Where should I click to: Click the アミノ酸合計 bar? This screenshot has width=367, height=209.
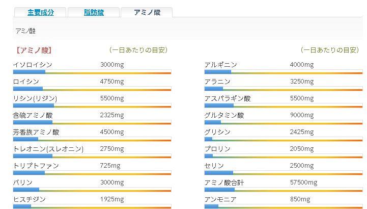point(284,190)
